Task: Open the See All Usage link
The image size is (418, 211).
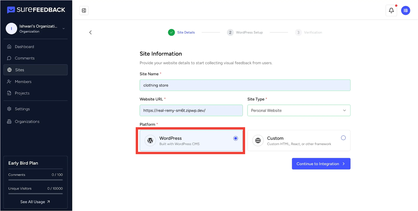Action: [x=35, y=202]
